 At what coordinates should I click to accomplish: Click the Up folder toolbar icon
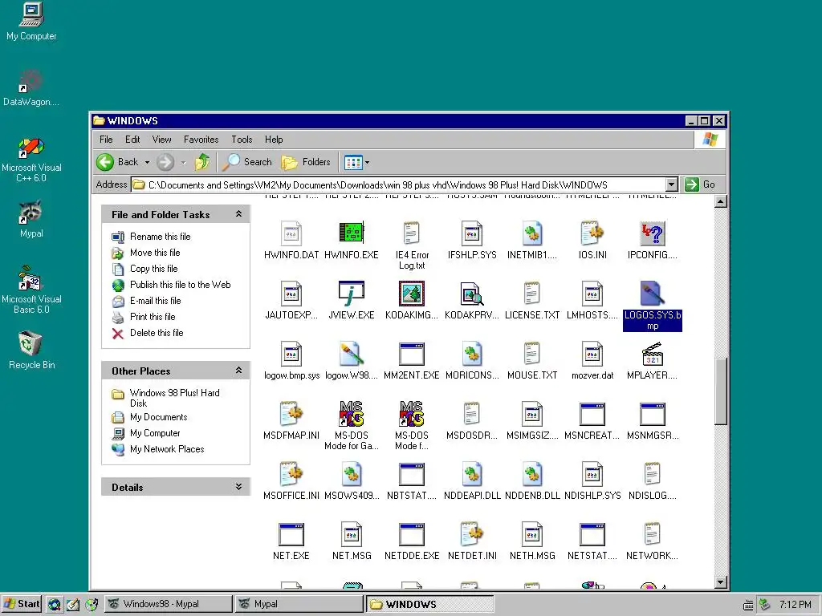[x=202, y=162]
